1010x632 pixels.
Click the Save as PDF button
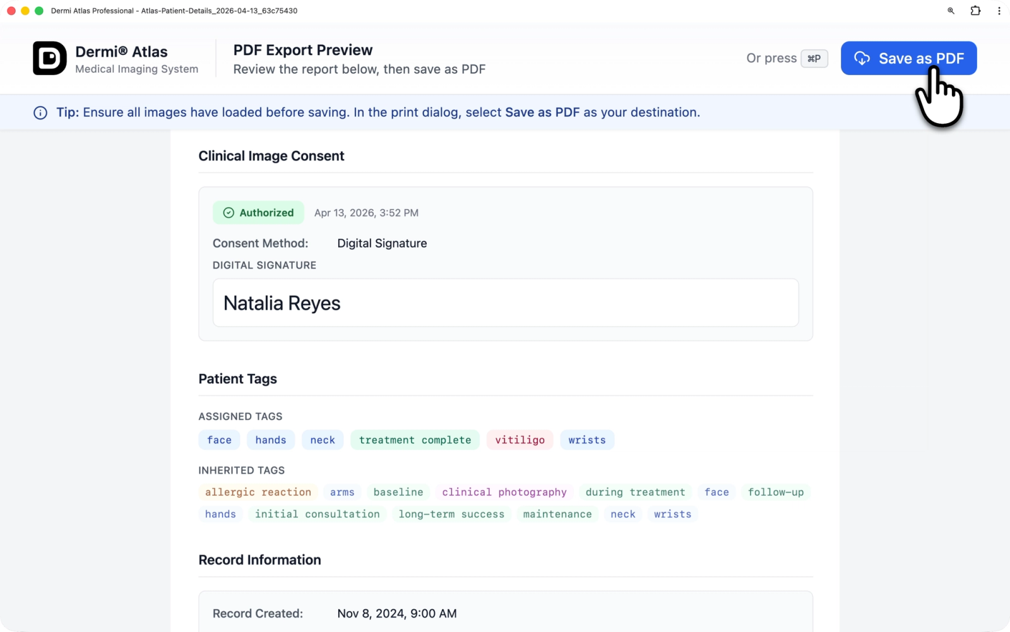[x=908, y=58]
